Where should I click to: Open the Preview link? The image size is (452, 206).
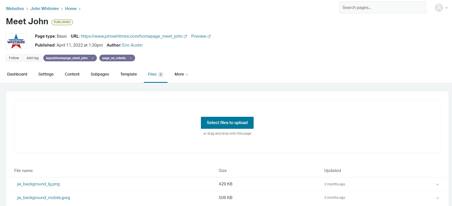tap(199, 36)
